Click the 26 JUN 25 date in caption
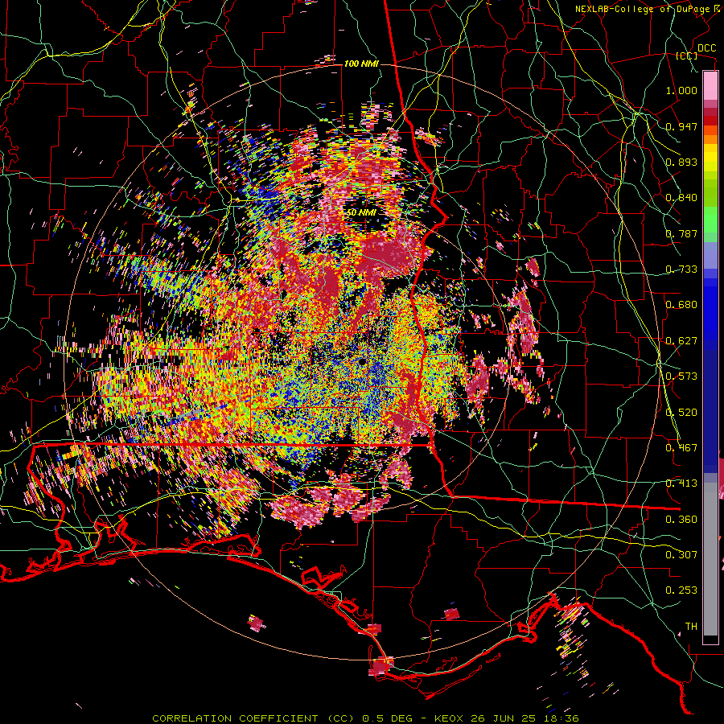The image size is (724, 724). pos(503,718)
